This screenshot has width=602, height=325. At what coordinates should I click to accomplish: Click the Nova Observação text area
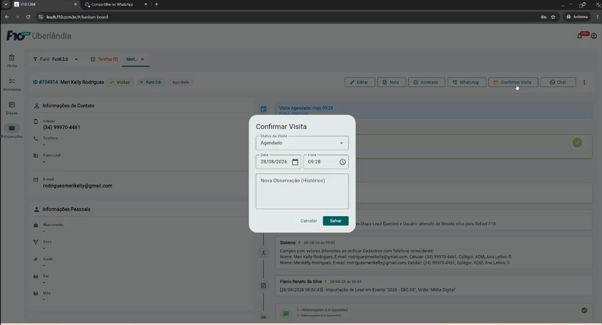[x=302, y=191]
